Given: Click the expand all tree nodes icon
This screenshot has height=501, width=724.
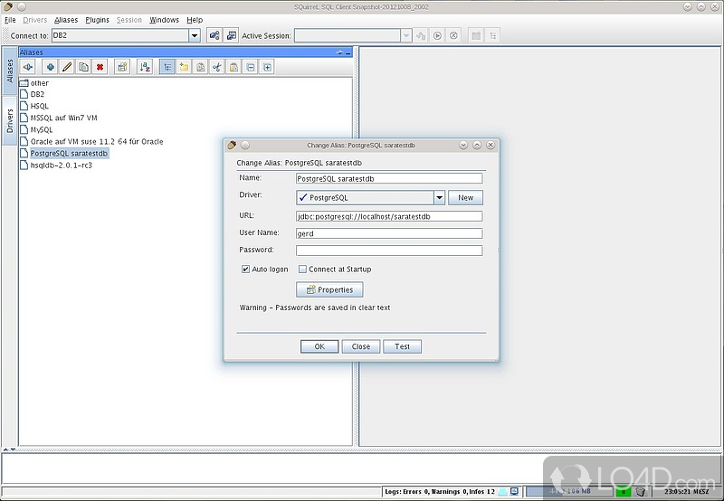Looking at the screenshot, I should (267, 67).
